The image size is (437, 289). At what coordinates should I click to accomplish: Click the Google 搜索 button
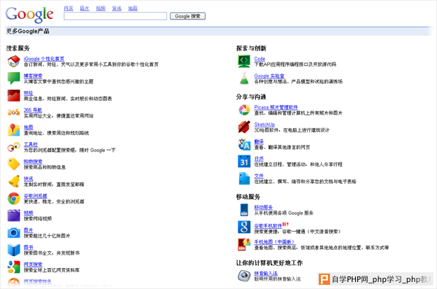tap(187, 16)
